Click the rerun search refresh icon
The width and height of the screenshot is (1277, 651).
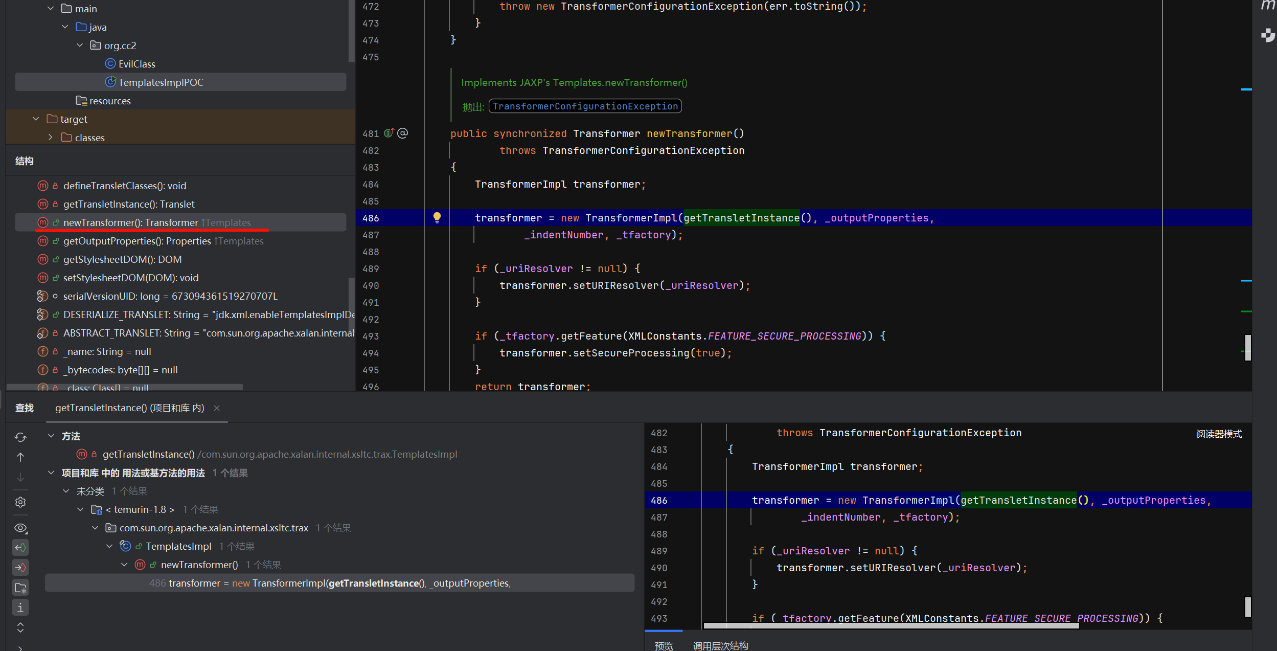tap(20, 437)
